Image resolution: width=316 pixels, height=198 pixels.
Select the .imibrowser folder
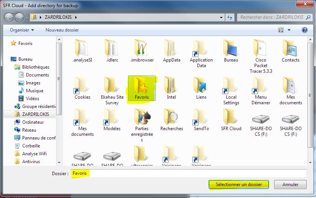(x=142, y=51)
